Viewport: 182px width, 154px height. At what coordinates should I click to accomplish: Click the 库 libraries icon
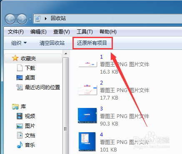point(15,107)
